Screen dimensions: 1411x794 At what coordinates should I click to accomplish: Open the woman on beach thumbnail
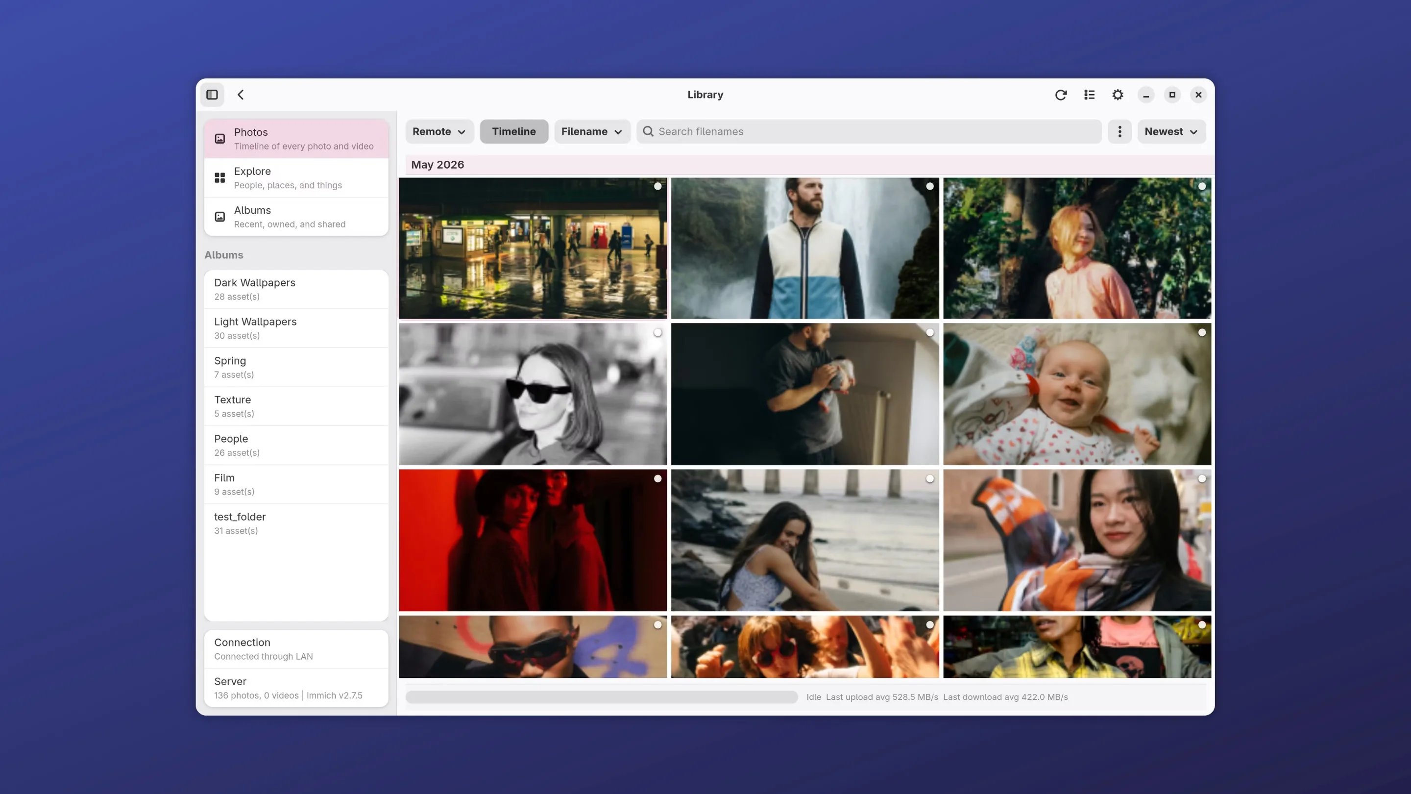click(805, 540)
